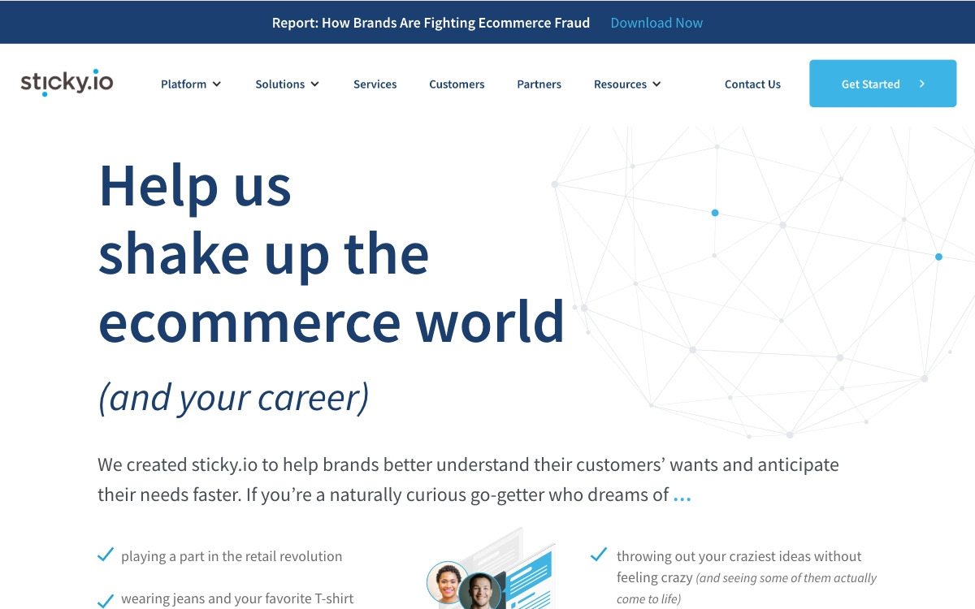Image resolution: width=975 pixels, height=609 pixels.
Task: Expand the Solutions menu chevron
Action: 314,84
